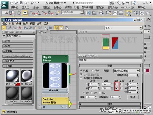Image resolution: width=153 pixels, height=115 pixels.
Task: Click the New file icon in title bar
Action: [12, 3]
